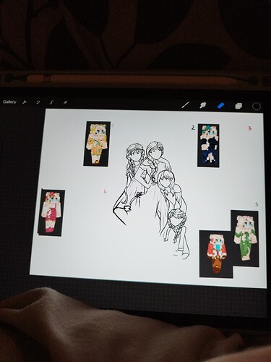The width and height of the screenshot is (271, 362).
Task: Open the Actions wrench menu
Action: coord(24,102)
